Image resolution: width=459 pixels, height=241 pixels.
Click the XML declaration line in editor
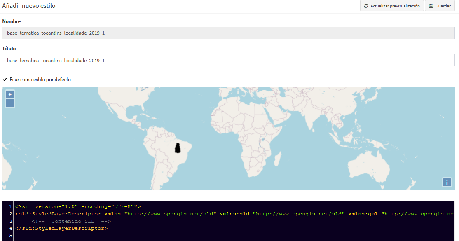click(x=78, y=206)
